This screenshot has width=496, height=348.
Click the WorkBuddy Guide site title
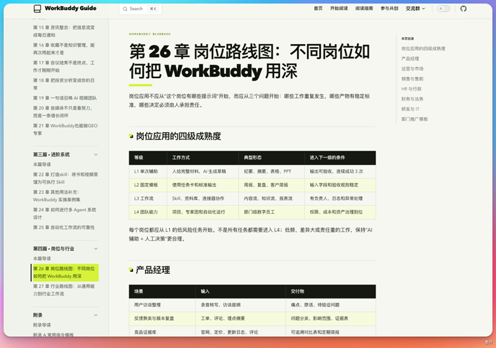71,8
